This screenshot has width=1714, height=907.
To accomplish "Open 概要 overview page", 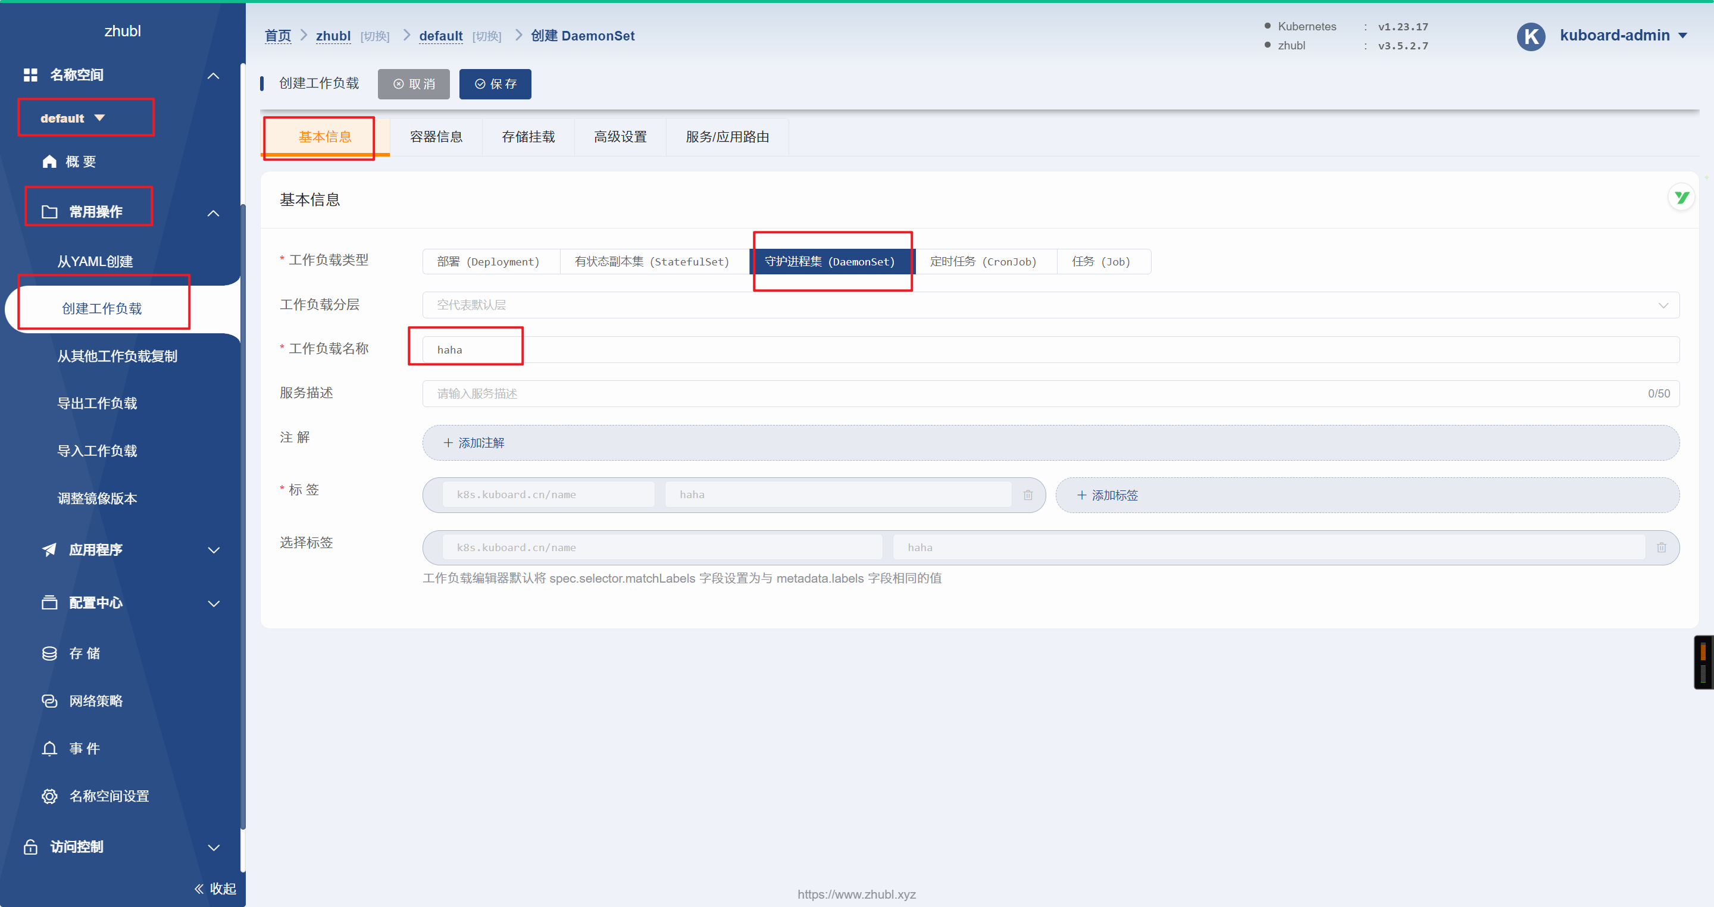I will (x=80, y=162).
